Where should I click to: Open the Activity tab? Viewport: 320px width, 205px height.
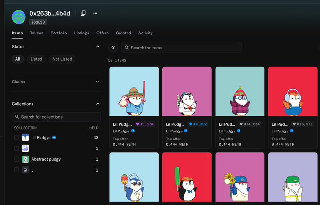(x=145, y=33)
